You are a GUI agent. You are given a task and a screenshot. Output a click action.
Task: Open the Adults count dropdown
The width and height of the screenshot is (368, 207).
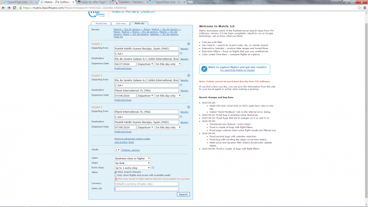117,150
